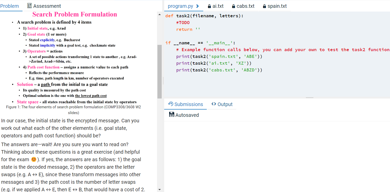
Task: Click the lock icon on spain.txt
Action: click(x=264, y=6)
